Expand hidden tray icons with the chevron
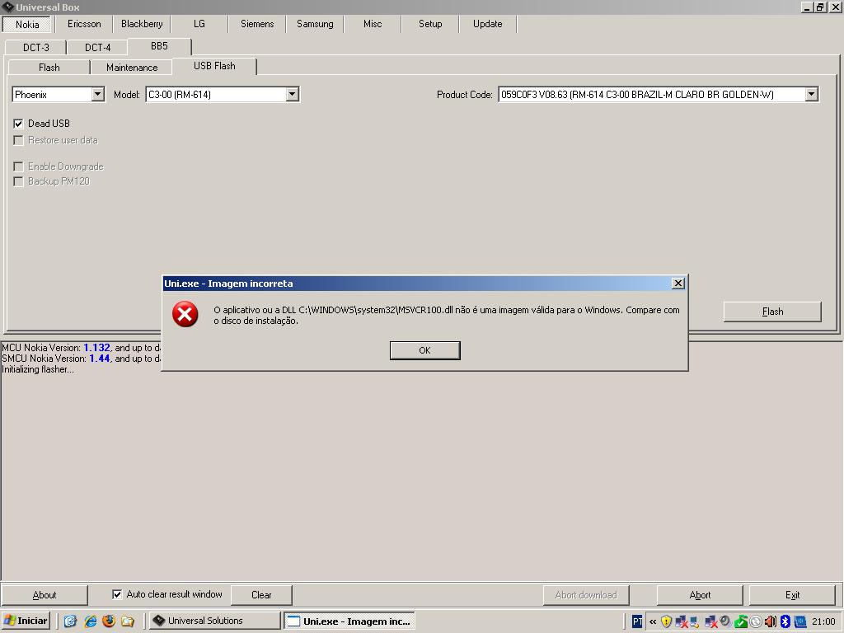Viewport: 844px width, 633px height. [653, 621]
